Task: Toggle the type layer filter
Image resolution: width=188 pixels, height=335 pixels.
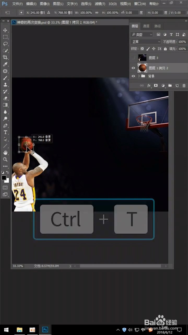Action: pos(171,35)
